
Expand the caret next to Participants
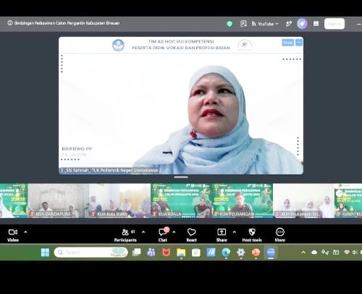143,232
